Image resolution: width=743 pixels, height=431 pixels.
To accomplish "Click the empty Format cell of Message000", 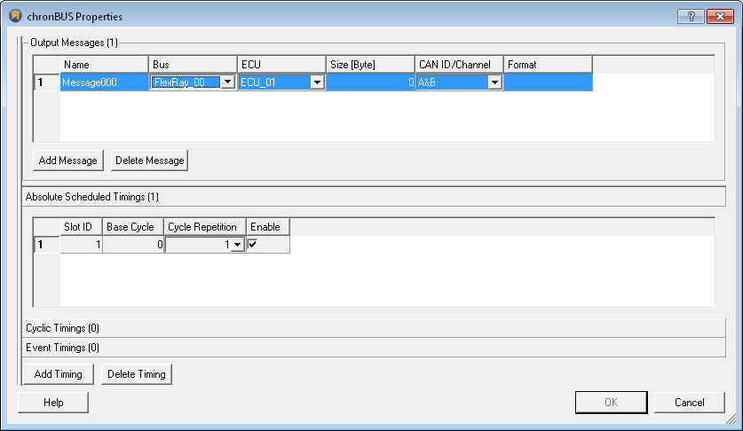I will tap(548, 82).
